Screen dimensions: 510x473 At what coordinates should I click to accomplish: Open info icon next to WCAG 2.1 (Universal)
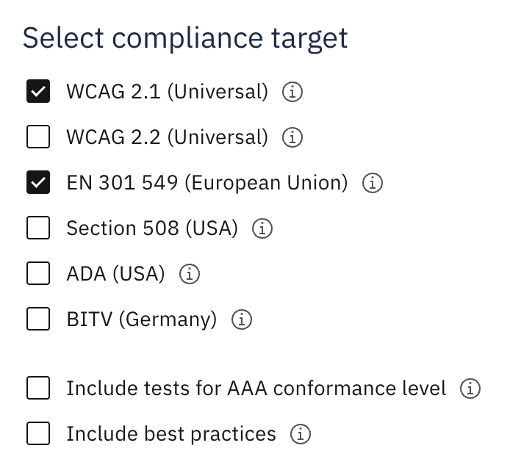(x=292, y=92)
